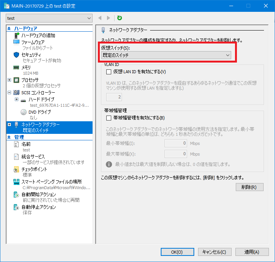Screen dimensions: 275x262
Task: Click the 適用(A) button
Action: 252,252
